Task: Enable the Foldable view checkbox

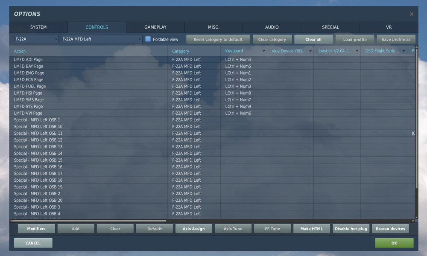Action: click(x=148, y=39)
